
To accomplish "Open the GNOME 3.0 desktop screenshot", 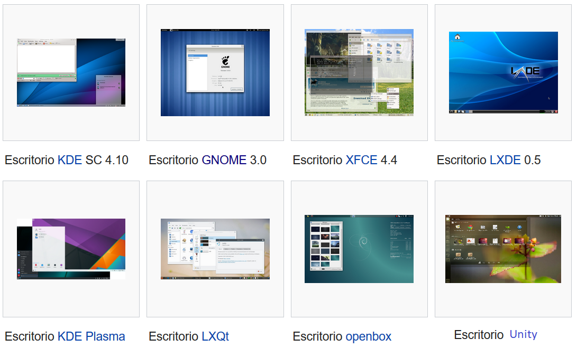I will pos(215,72).
